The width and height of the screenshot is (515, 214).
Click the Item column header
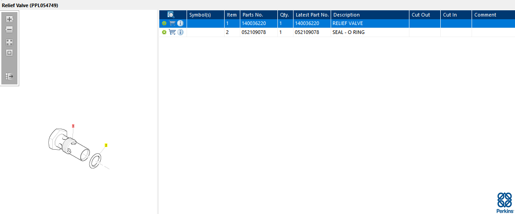232,15
